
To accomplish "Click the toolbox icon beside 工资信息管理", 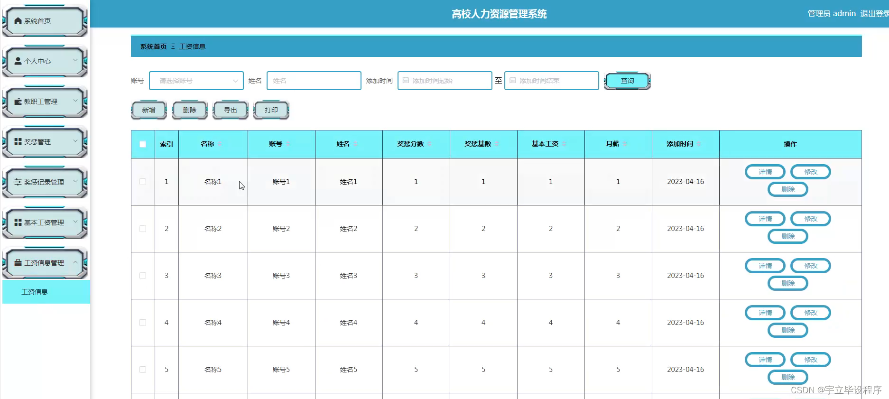I will (18, 263).
